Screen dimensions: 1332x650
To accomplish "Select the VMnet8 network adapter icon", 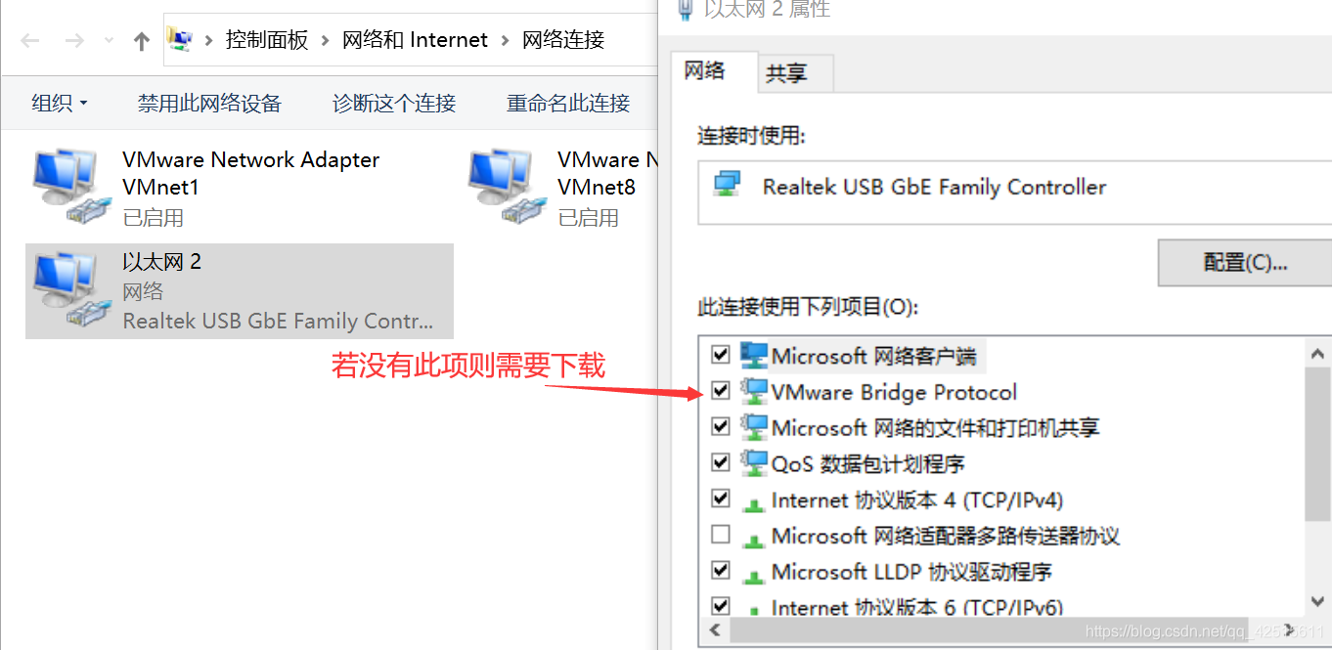I will 502,187.
